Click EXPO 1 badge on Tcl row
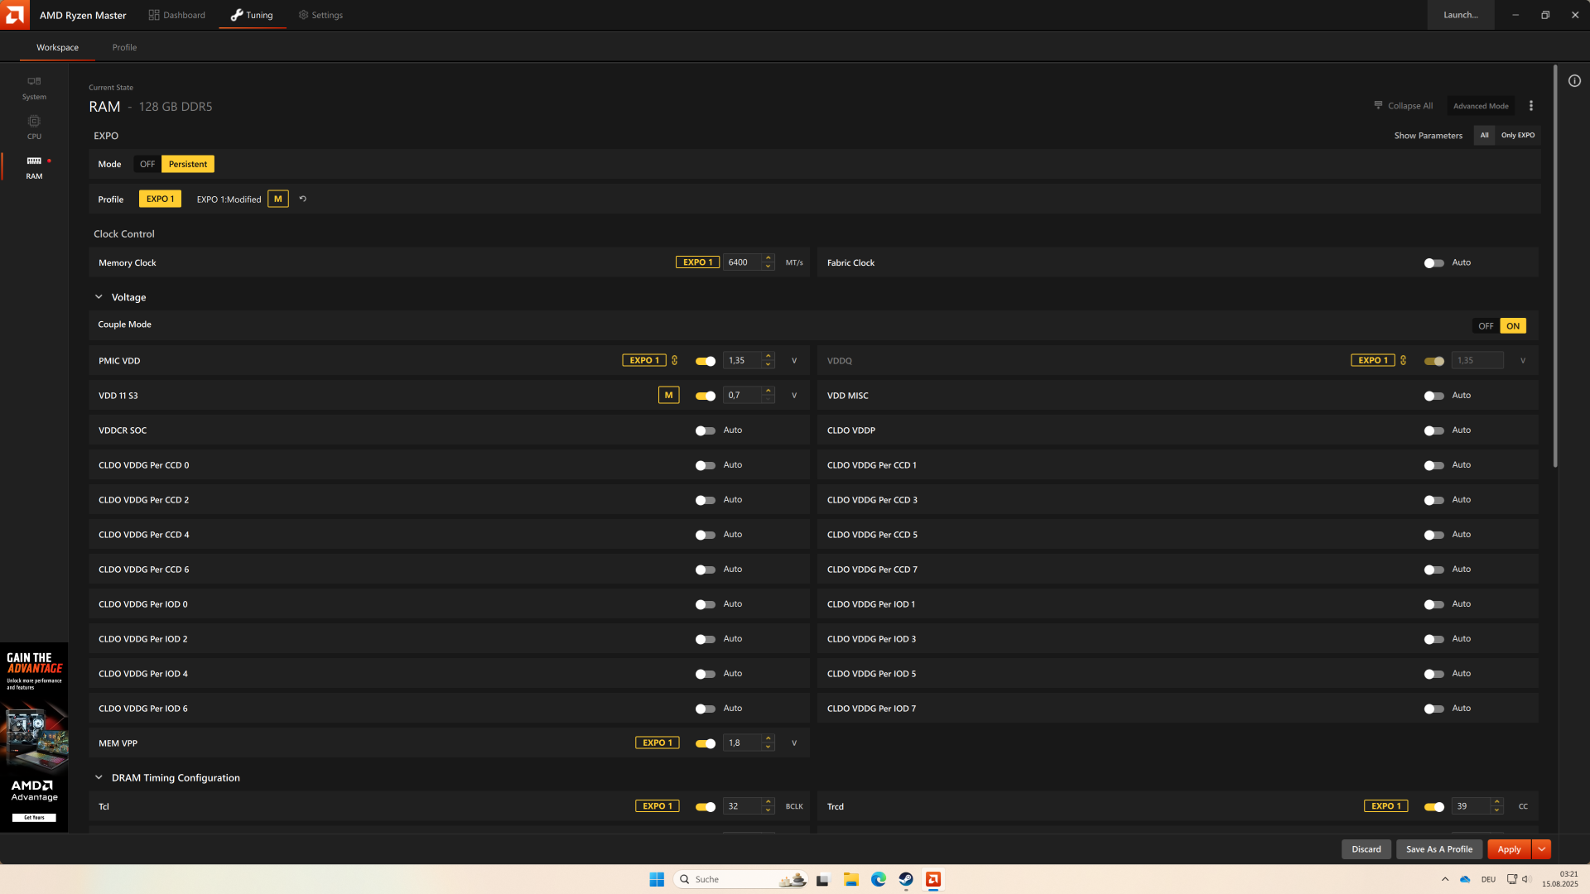The image size is (1590, 894). coord(658,806)
